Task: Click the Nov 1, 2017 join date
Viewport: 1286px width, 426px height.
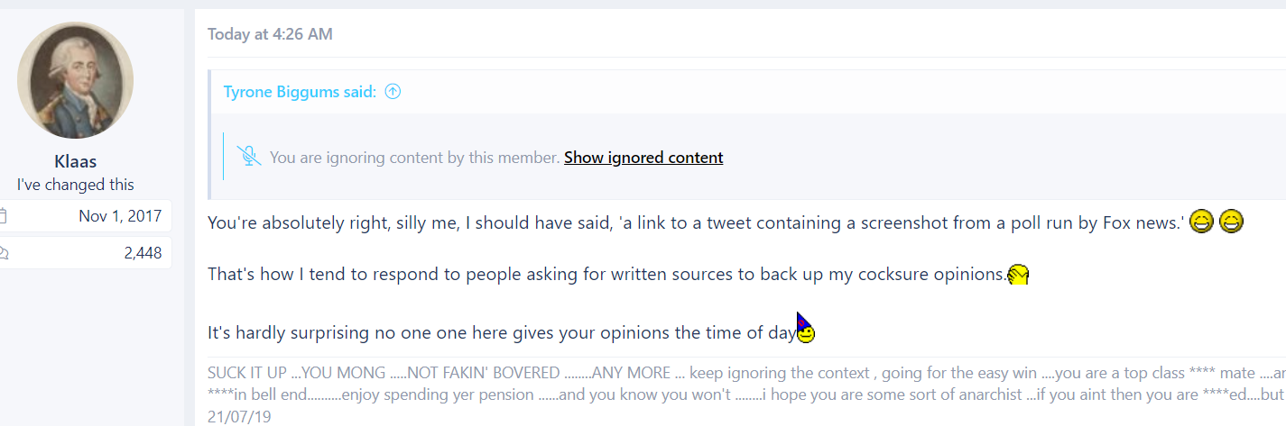Action: (120, 216)
